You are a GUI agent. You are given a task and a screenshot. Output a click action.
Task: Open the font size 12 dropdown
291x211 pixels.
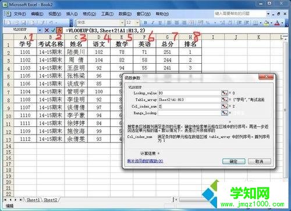[x=137, y=23]
